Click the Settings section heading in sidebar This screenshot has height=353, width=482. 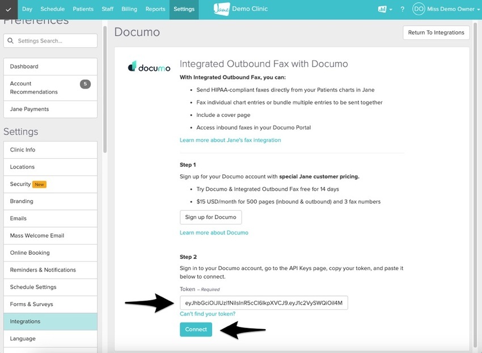(21, 132)
